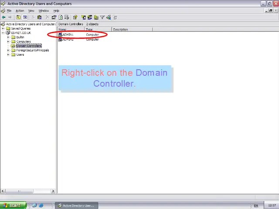Click tree pane scroll right arrow
This screenshot has height=209, width=279.
pos(53,191)
